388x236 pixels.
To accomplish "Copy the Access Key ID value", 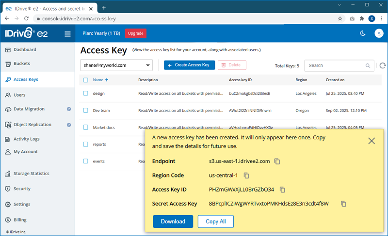I will [x=282, y=190].
